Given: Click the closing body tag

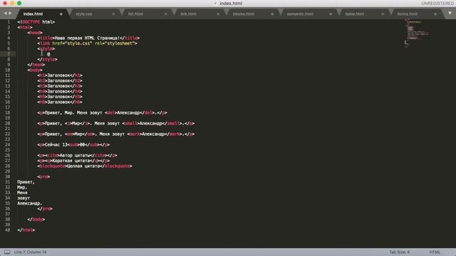Looking at the screenshot, I should pyautogui.click(x=36, y=220).
